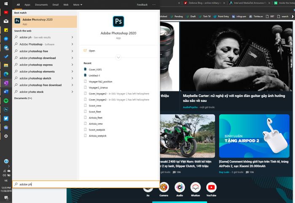
Task: Expand arrow beside 'adobe photoshop express'
Action: pos(72,65)
